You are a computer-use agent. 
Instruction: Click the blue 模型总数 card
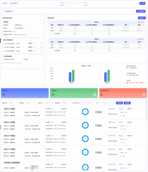pos(25,93)
